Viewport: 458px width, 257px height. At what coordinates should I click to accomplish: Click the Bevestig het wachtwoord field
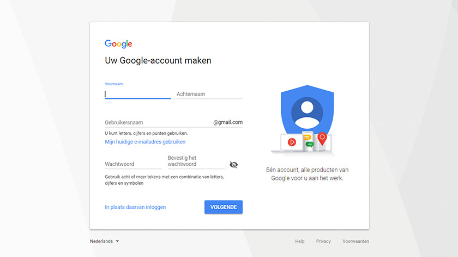pyautogui.click(x=196, y=161)
